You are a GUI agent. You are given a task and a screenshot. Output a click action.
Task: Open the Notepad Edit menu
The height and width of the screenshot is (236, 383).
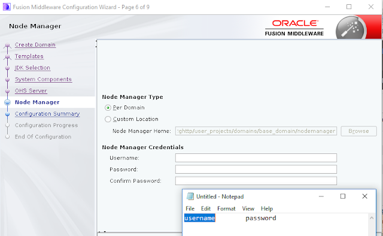coord(206,208)
